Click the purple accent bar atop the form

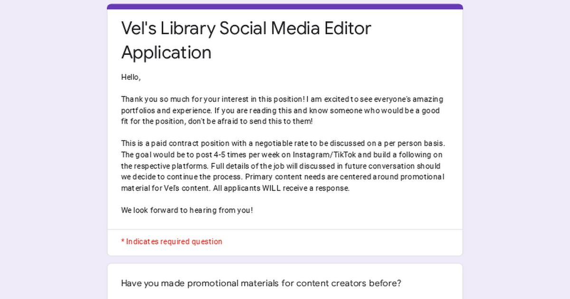(285, 6)
